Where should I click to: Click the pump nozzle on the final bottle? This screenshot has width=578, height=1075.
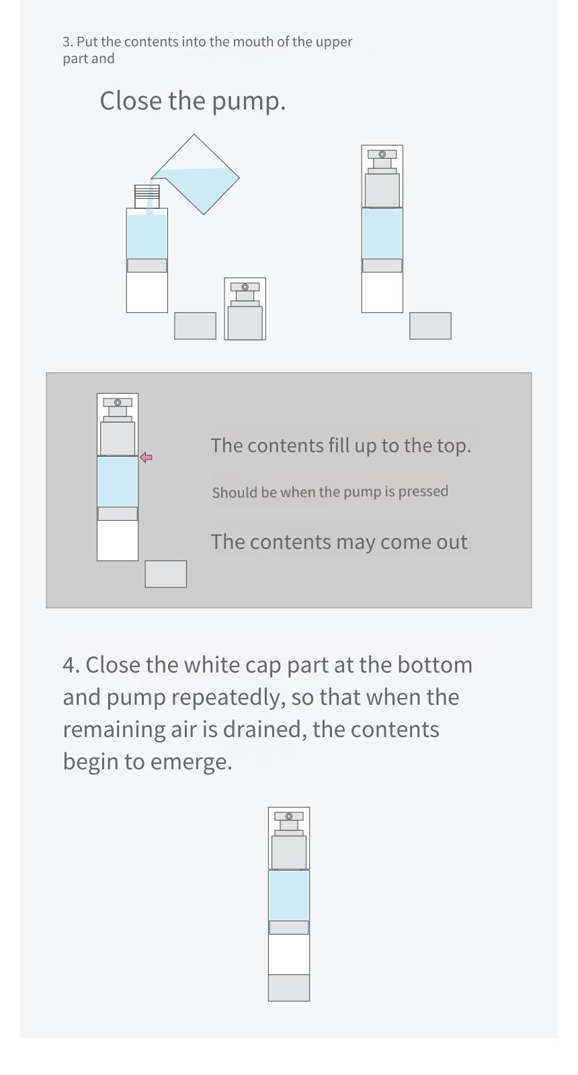(289, 816)
